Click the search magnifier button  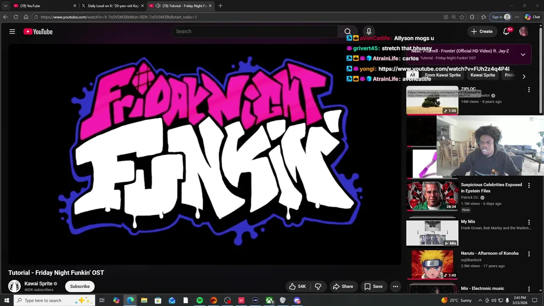pos(348,31)
